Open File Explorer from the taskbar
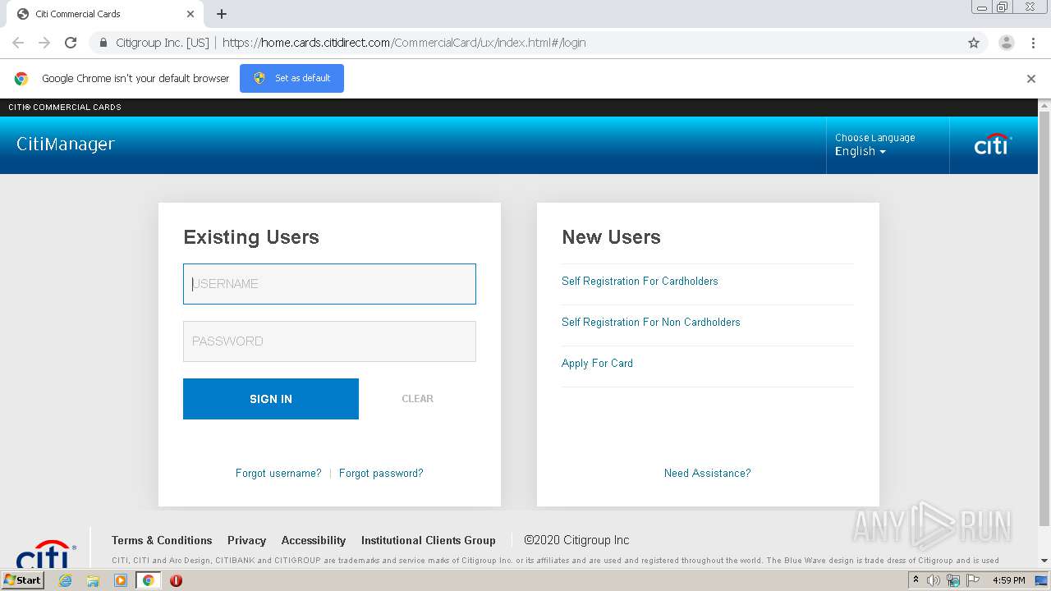 tap(93, 580)
